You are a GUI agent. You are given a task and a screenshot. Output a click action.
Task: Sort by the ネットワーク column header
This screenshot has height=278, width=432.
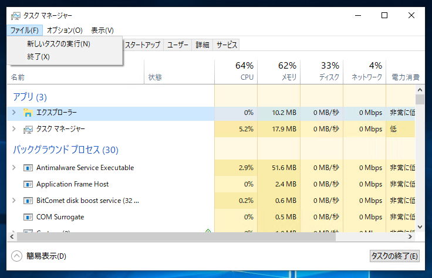tap(365, 72)
